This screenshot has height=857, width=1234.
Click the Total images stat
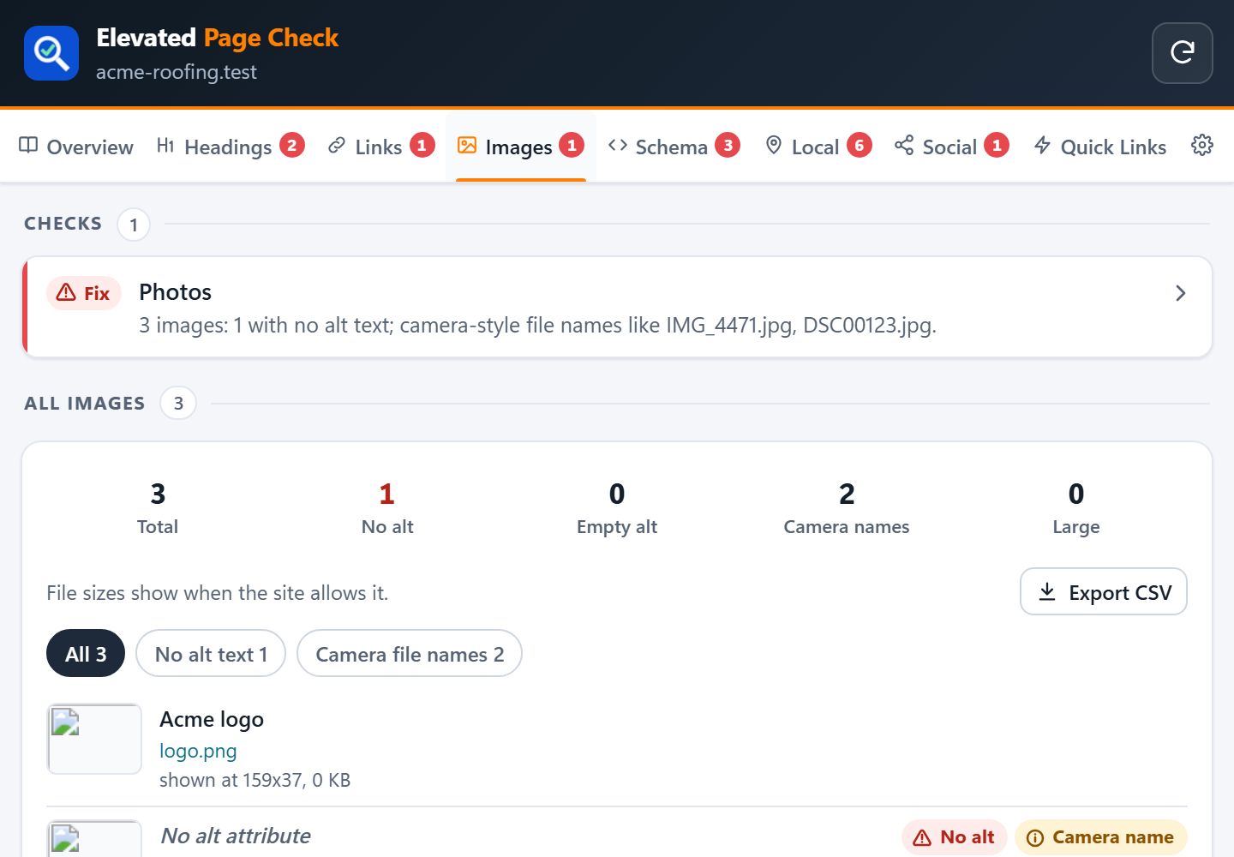point(158,507)
